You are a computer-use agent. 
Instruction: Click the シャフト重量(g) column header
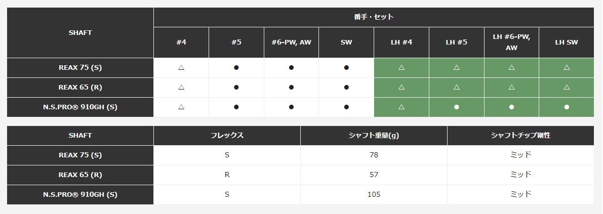pos(374,136)
